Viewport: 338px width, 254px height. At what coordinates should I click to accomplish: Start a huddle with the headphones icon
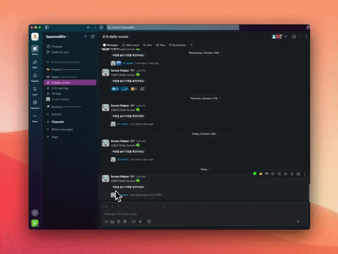294,37
